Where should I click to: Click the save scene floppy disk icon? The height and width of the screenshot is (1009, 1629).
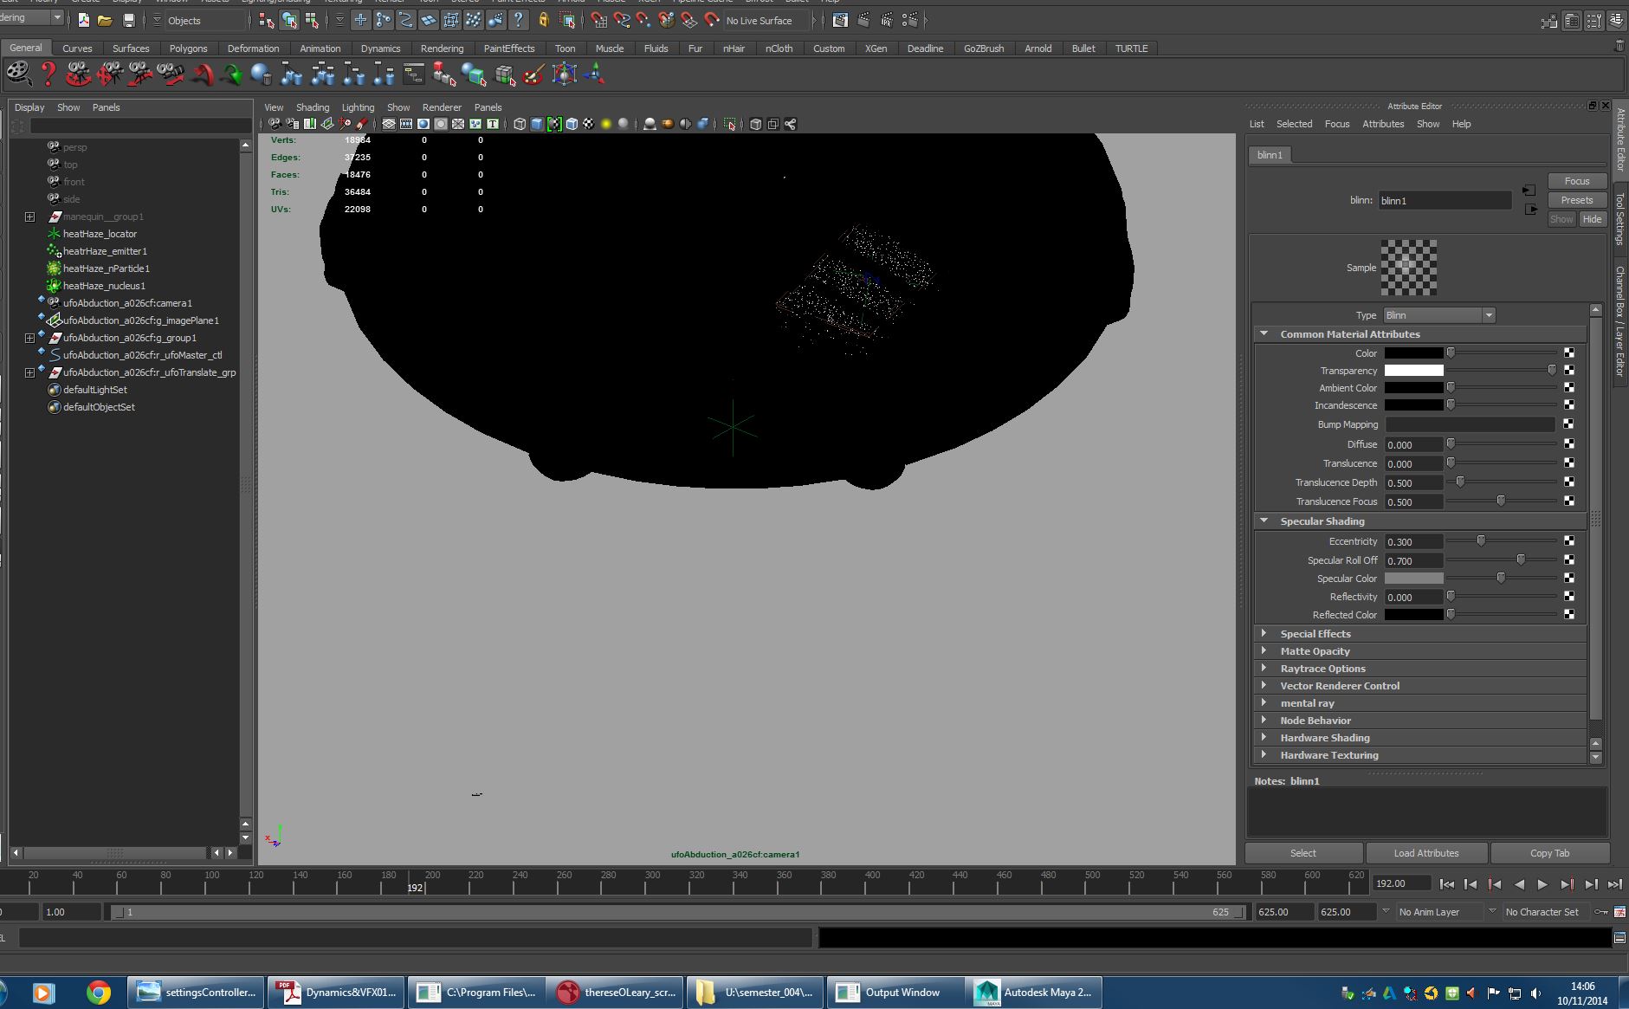(x=129, y=20)
